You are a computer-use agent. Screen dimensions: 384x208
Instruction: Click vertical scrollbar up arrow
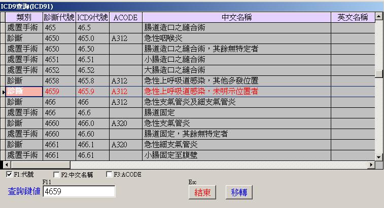pos(379,17)
